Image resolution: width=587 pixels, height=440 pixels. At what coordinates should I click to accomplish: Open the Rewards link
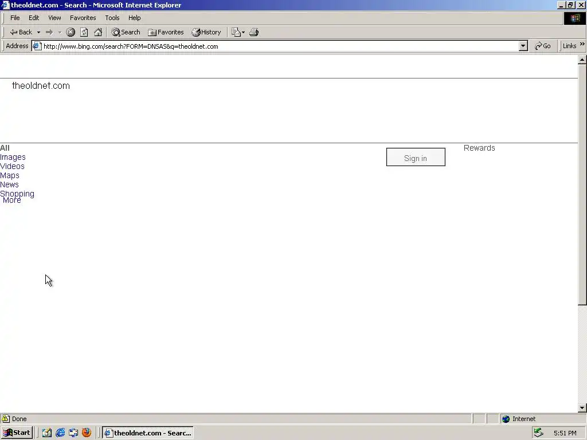point(479,148)
